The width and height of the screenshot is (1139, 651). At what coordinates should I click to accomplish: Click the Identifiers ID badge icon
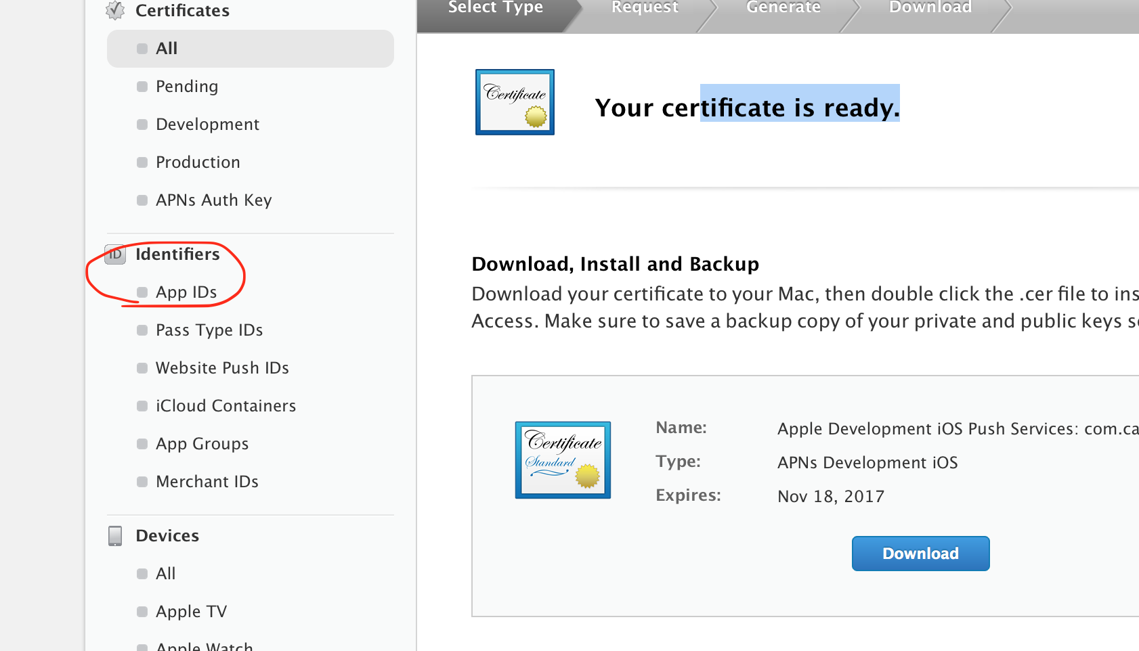tap(115, 254)
